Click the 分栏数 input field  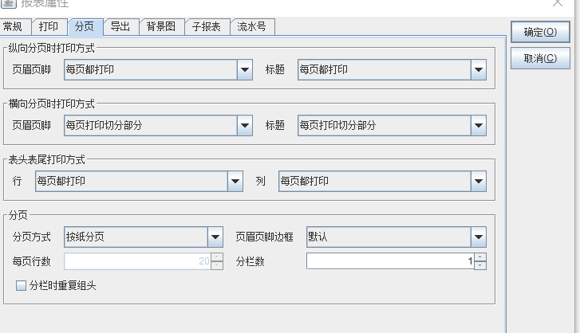389,261
